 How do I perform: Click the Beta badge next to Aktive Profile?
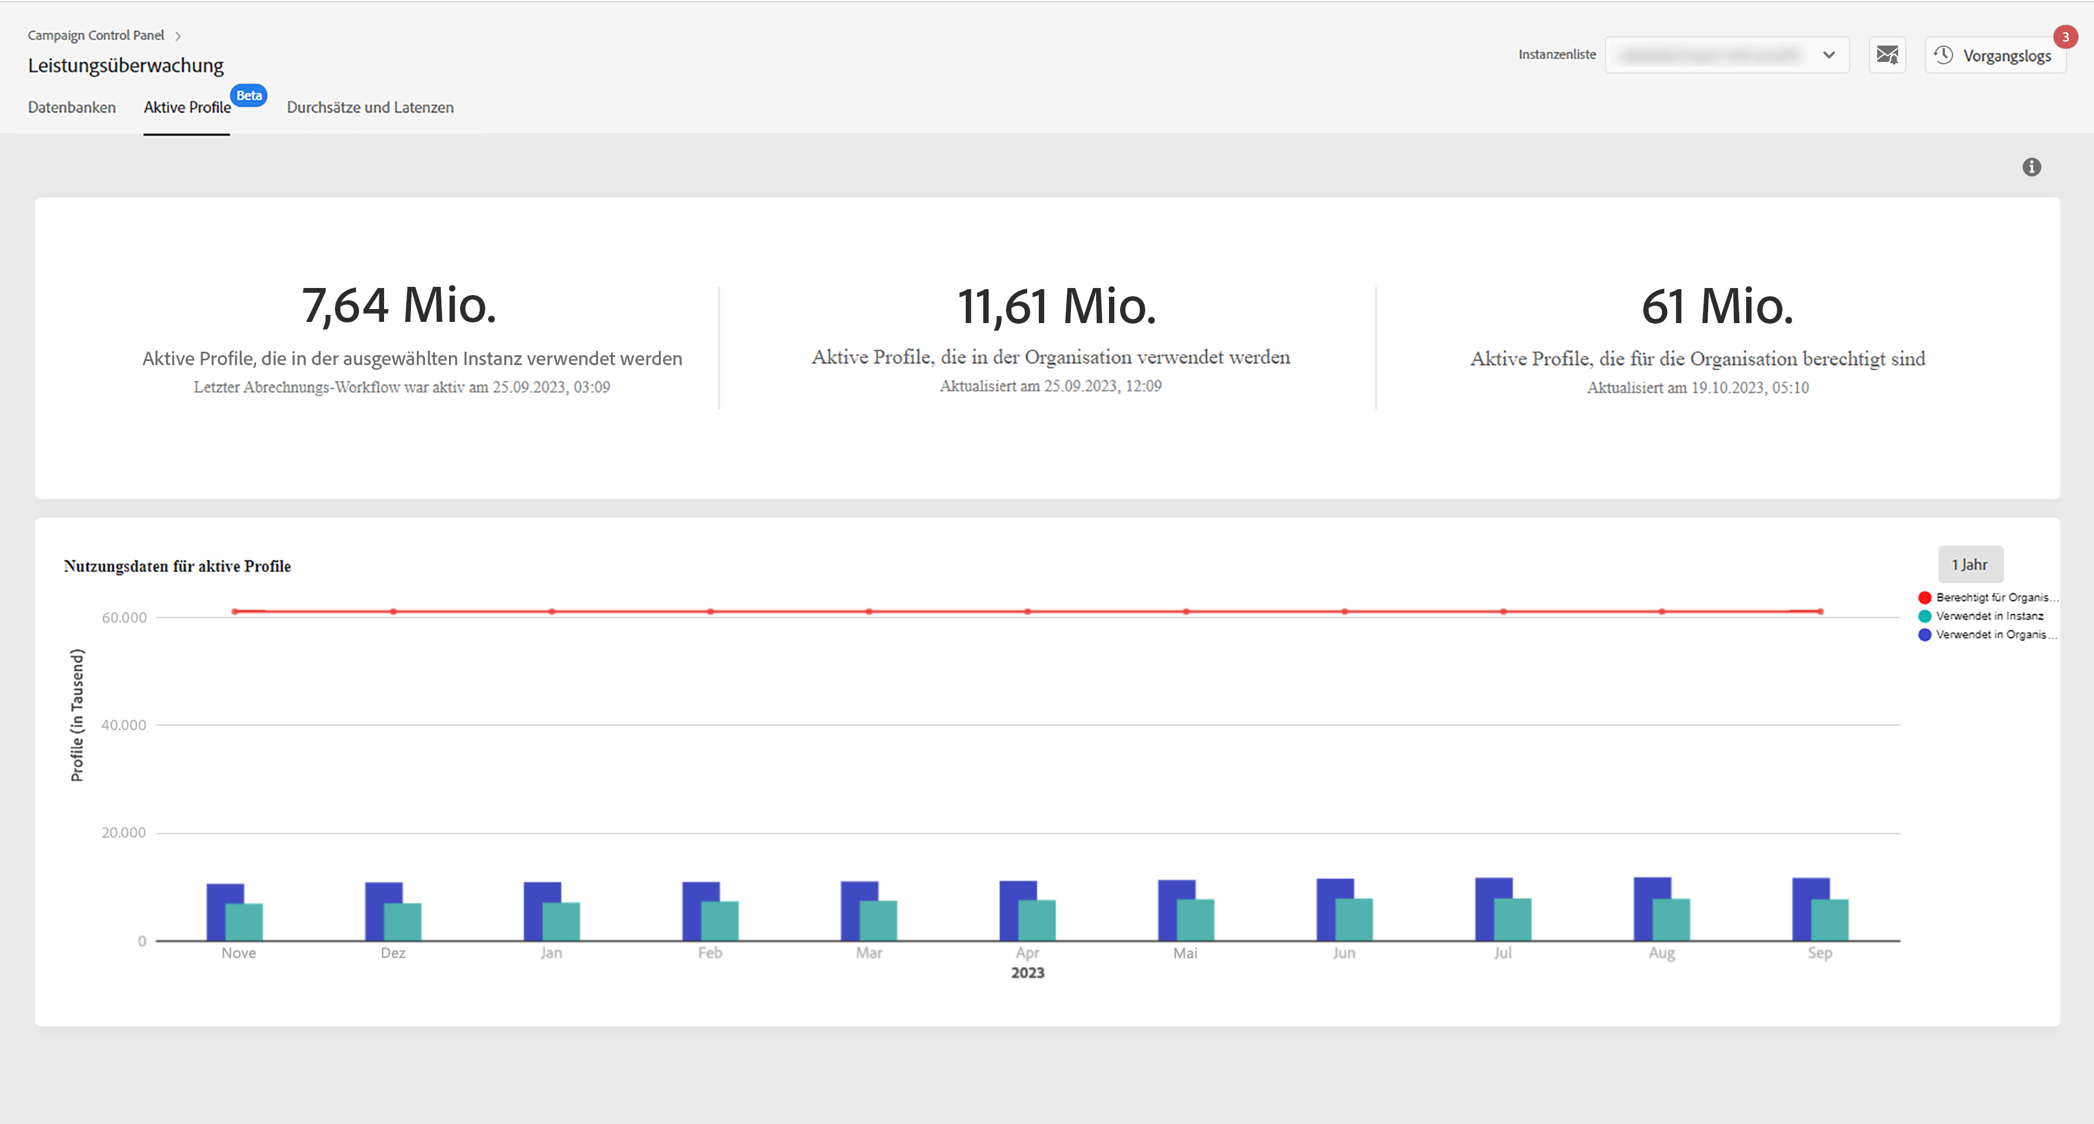click(249, 96)
